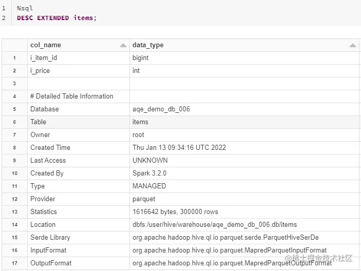This screenshot has height=271, width=361.
Task: Select the i_item_id cell
Action: pyautogui.click(x=79, y=58)
